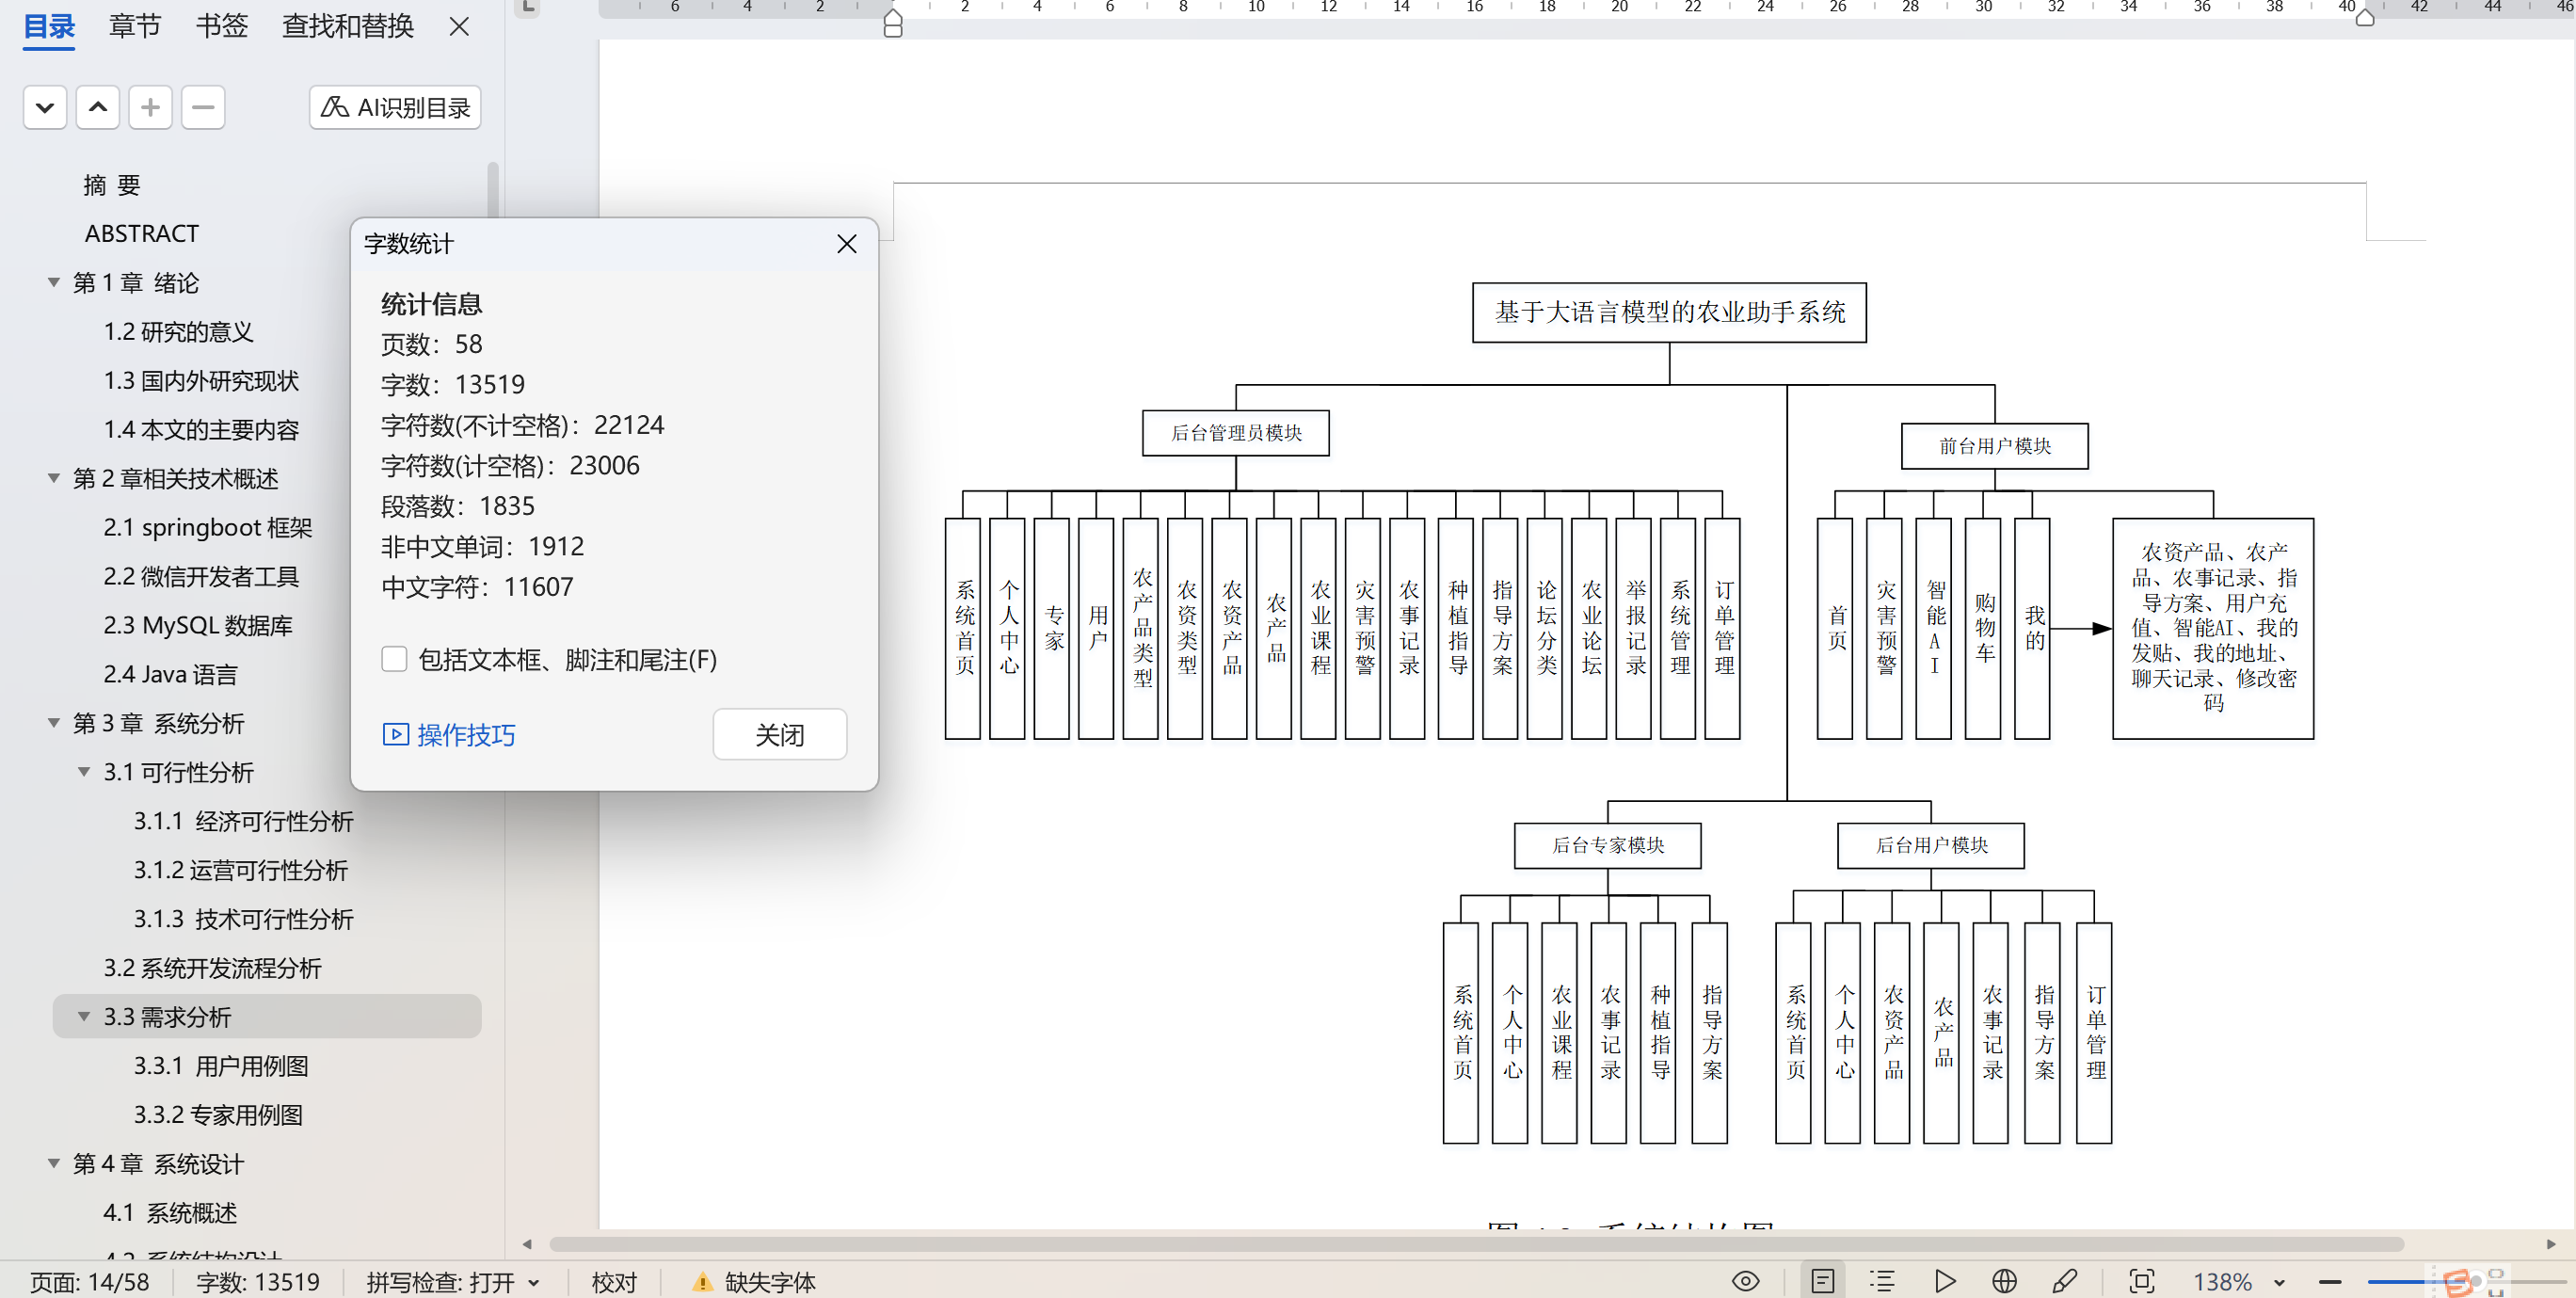Jump to 3.3.2 专家用例图 heading
Image resolution: width=2576 pixels, height=1298 pixels.
(x=218, y=1114)
